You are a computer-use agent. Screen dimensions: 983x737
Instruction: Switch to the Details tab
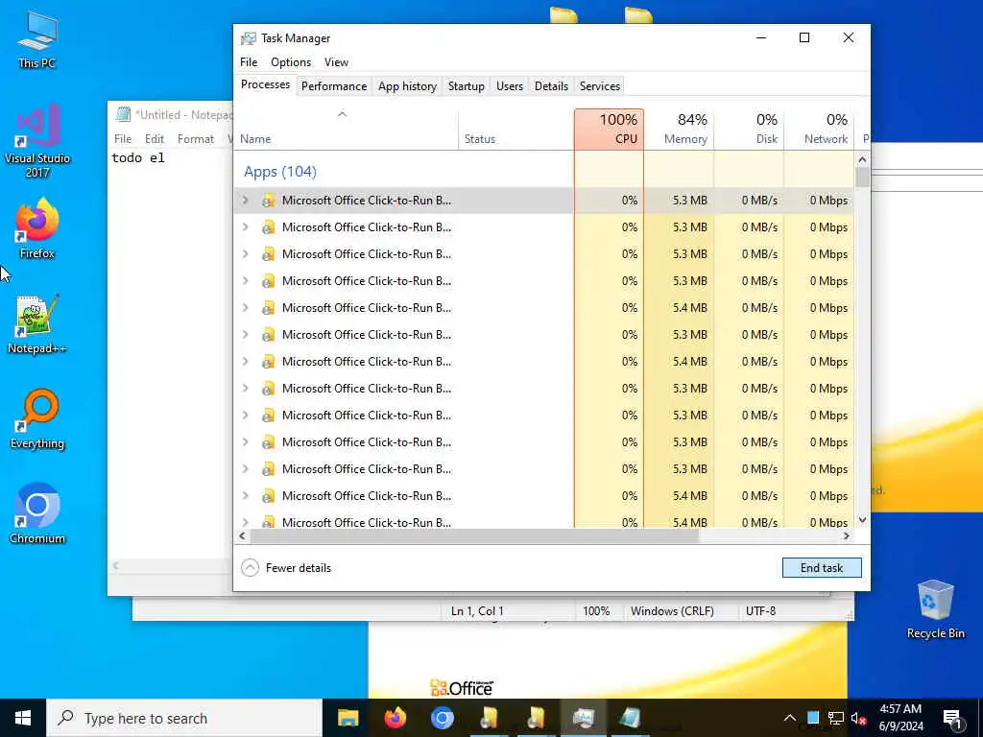click(551, 85)
